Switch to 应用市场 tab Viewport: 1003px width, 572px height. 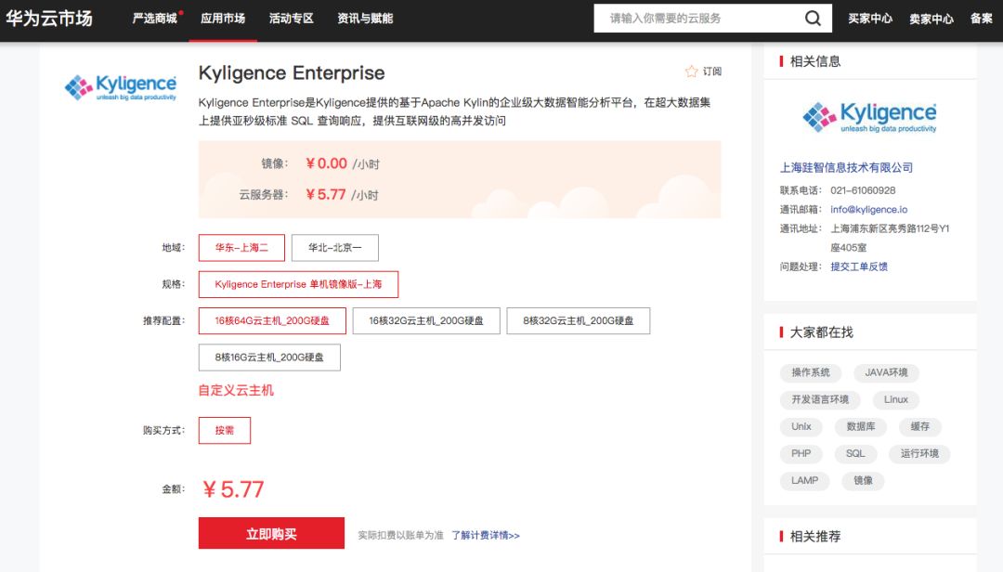click(x=223, y=18)
